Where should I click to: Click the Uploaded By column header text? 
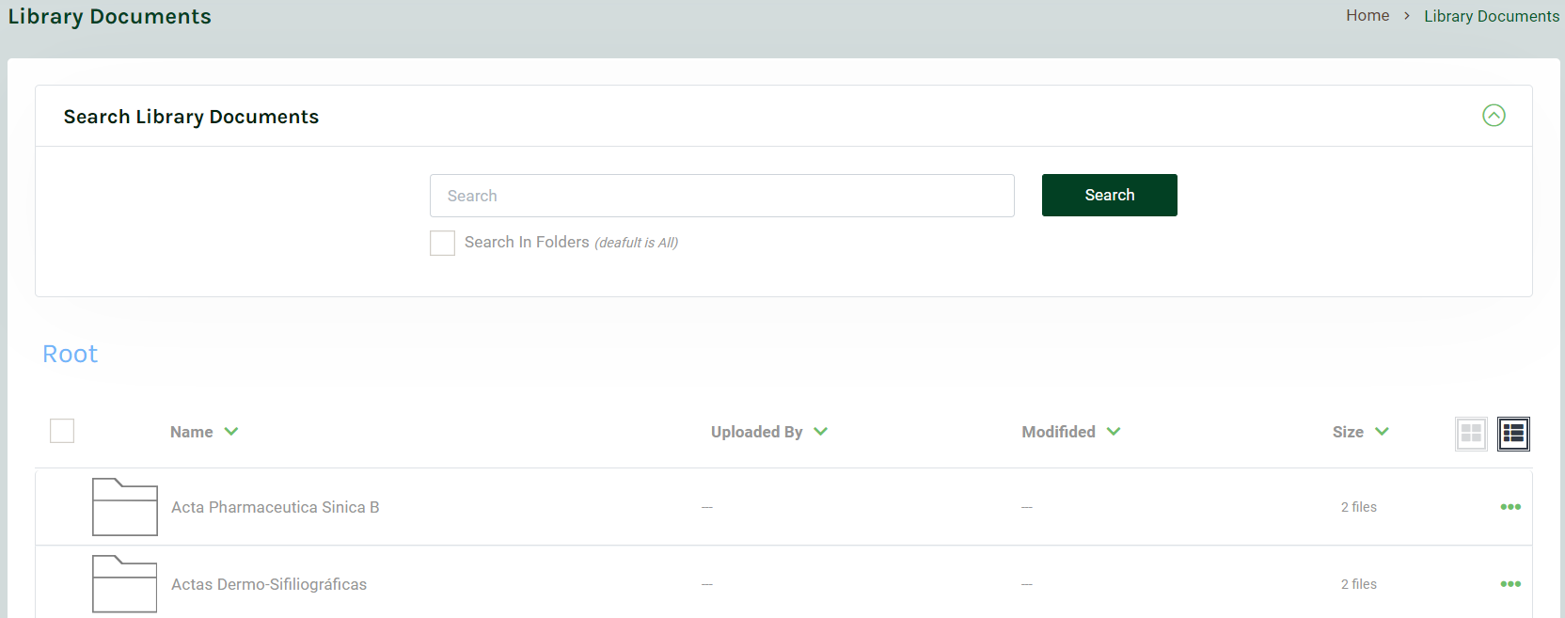757,432
